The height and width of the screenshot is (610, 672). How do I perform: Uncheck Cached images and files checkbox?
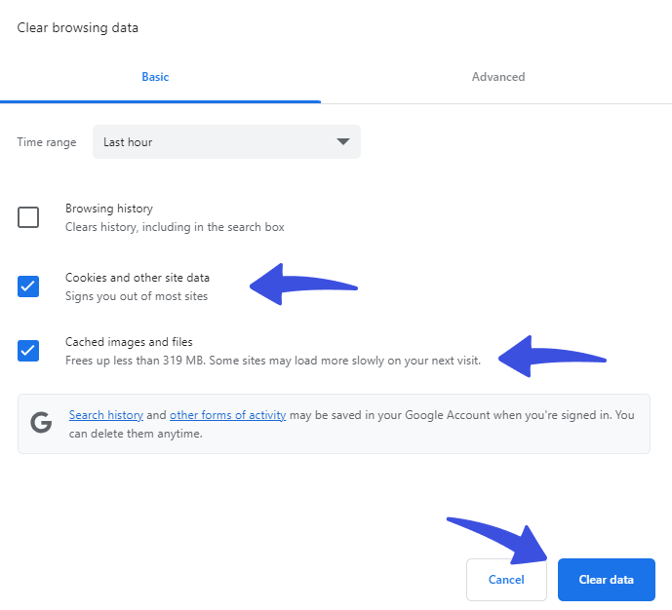point(28,351)
